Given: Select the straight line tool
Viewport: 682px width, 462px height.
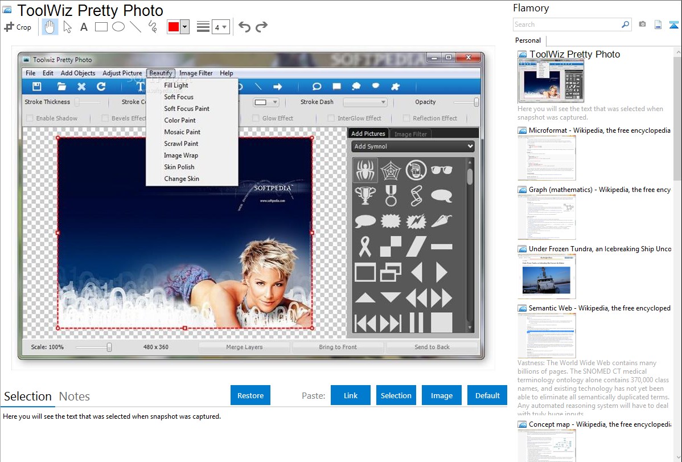Looking at the screenshot, I should 135,27.
